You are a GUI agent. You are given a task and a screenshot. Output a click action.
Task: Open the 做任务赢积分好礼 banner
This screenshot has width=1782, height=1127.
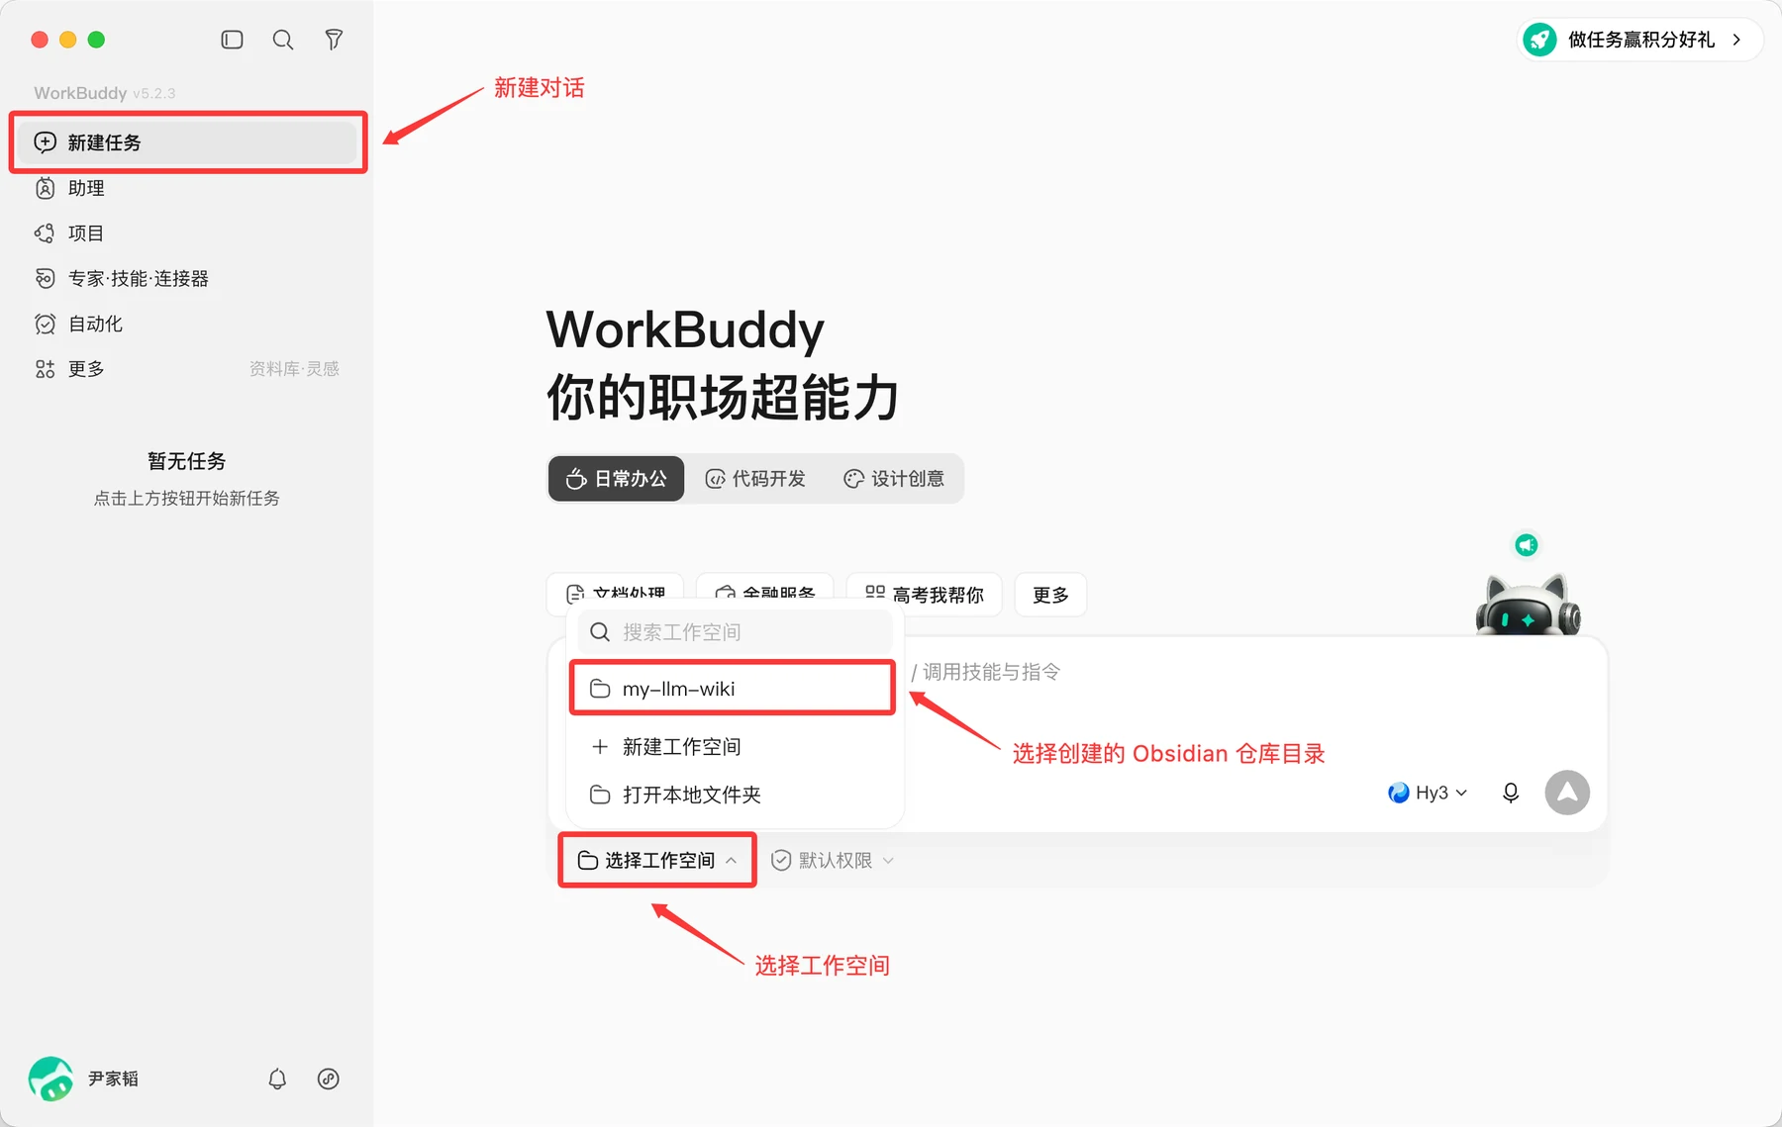click(1639, 40)
